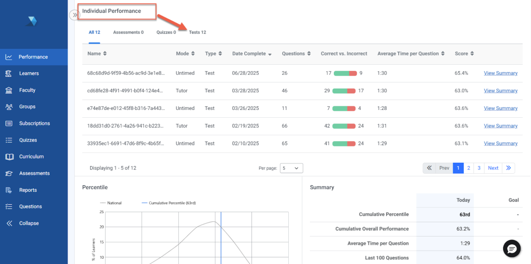Sort the table by Score column
The width and height of the screenshot is (531, 264).
coord(464,53)
